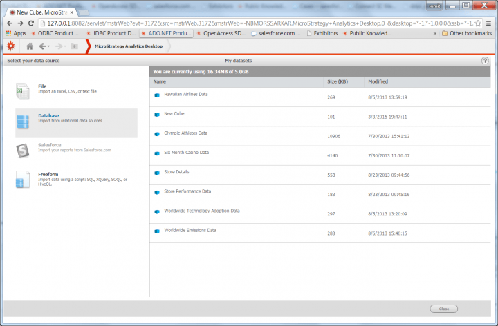Choose the Database data source icon
The image size is (498, 326).
(24, 120)
